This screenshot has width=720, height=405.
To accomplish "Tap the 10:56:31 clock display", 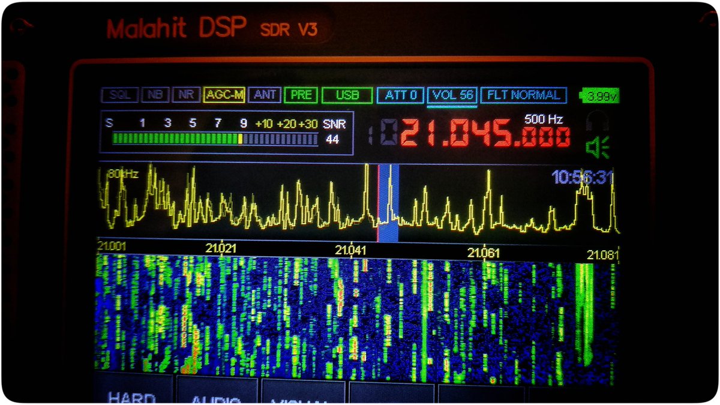I will pos(582,177).
